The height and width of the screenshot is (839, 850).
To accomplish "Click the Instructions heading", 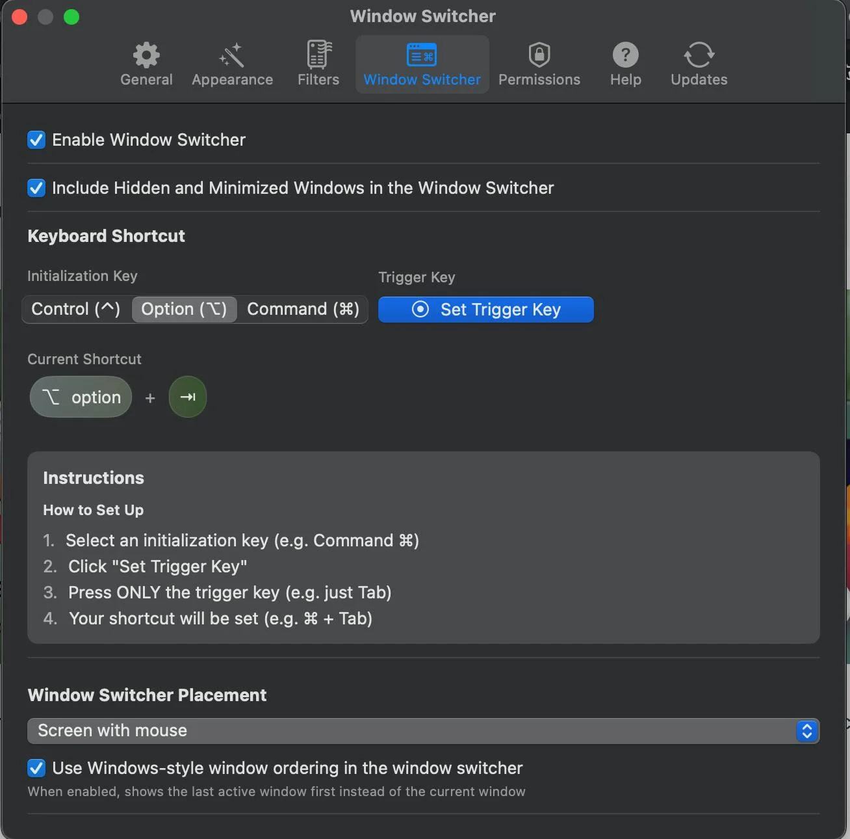I will tap(94, 478).
